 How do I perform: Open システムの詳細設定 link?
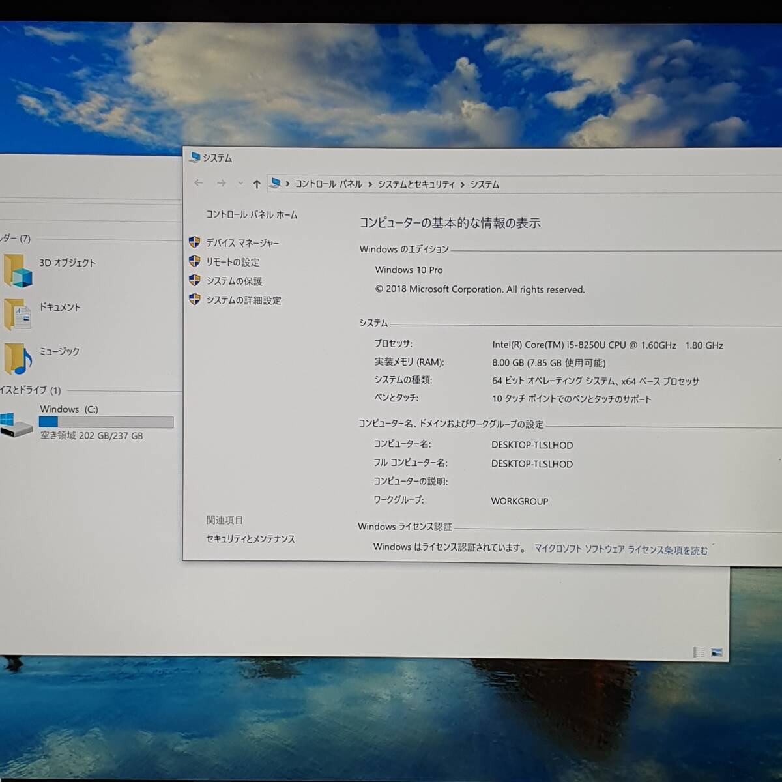pos(244,300)
